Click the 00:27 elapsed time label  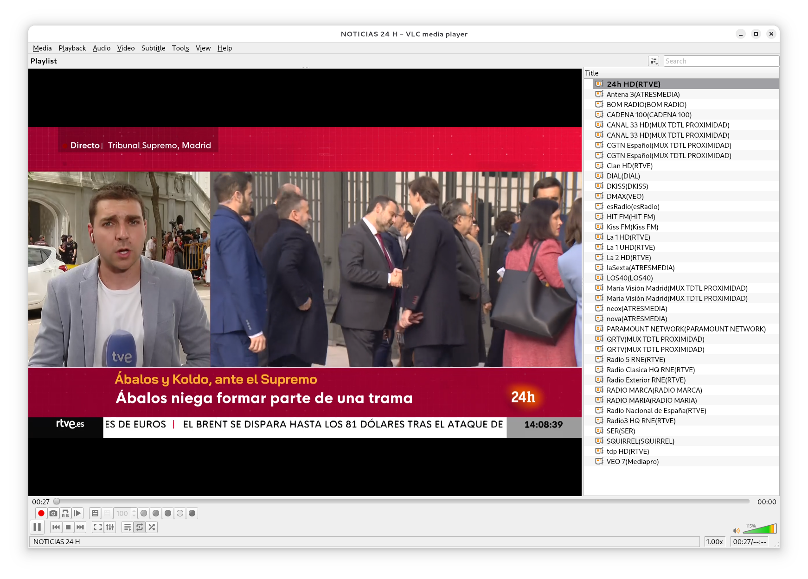[41, 502]
